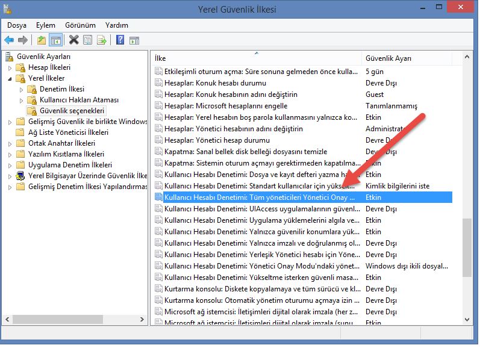Expand Gelişmiş Güvenlik ile birlikte Windows node
This screenshot has height=351, width=480.
coord(10,122)
